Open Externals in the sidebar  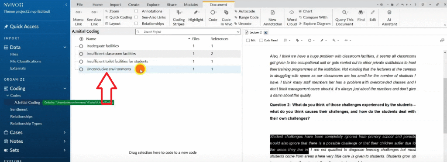coord(18,69)
